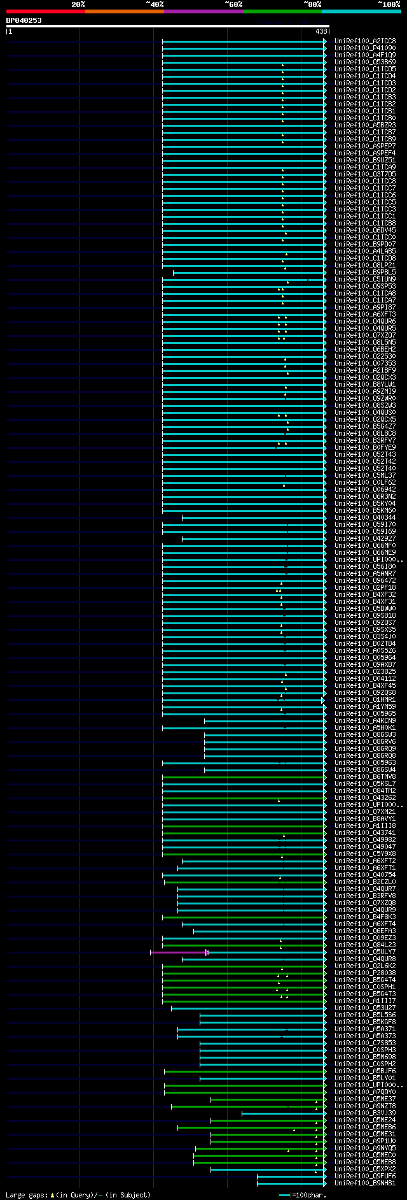Select label UniRef100_A5H0K1

[x=365, y=727]
